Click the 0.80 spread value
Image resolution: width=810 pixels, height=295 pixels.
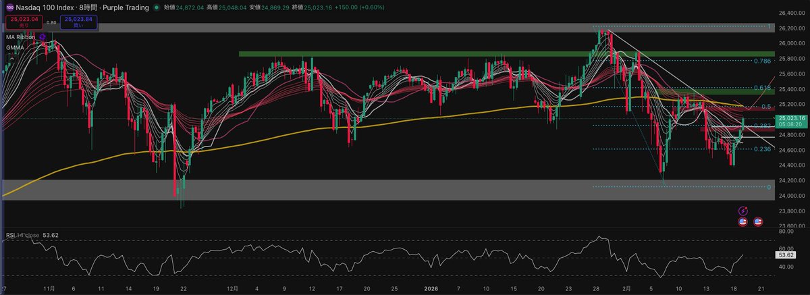(52, 23)
